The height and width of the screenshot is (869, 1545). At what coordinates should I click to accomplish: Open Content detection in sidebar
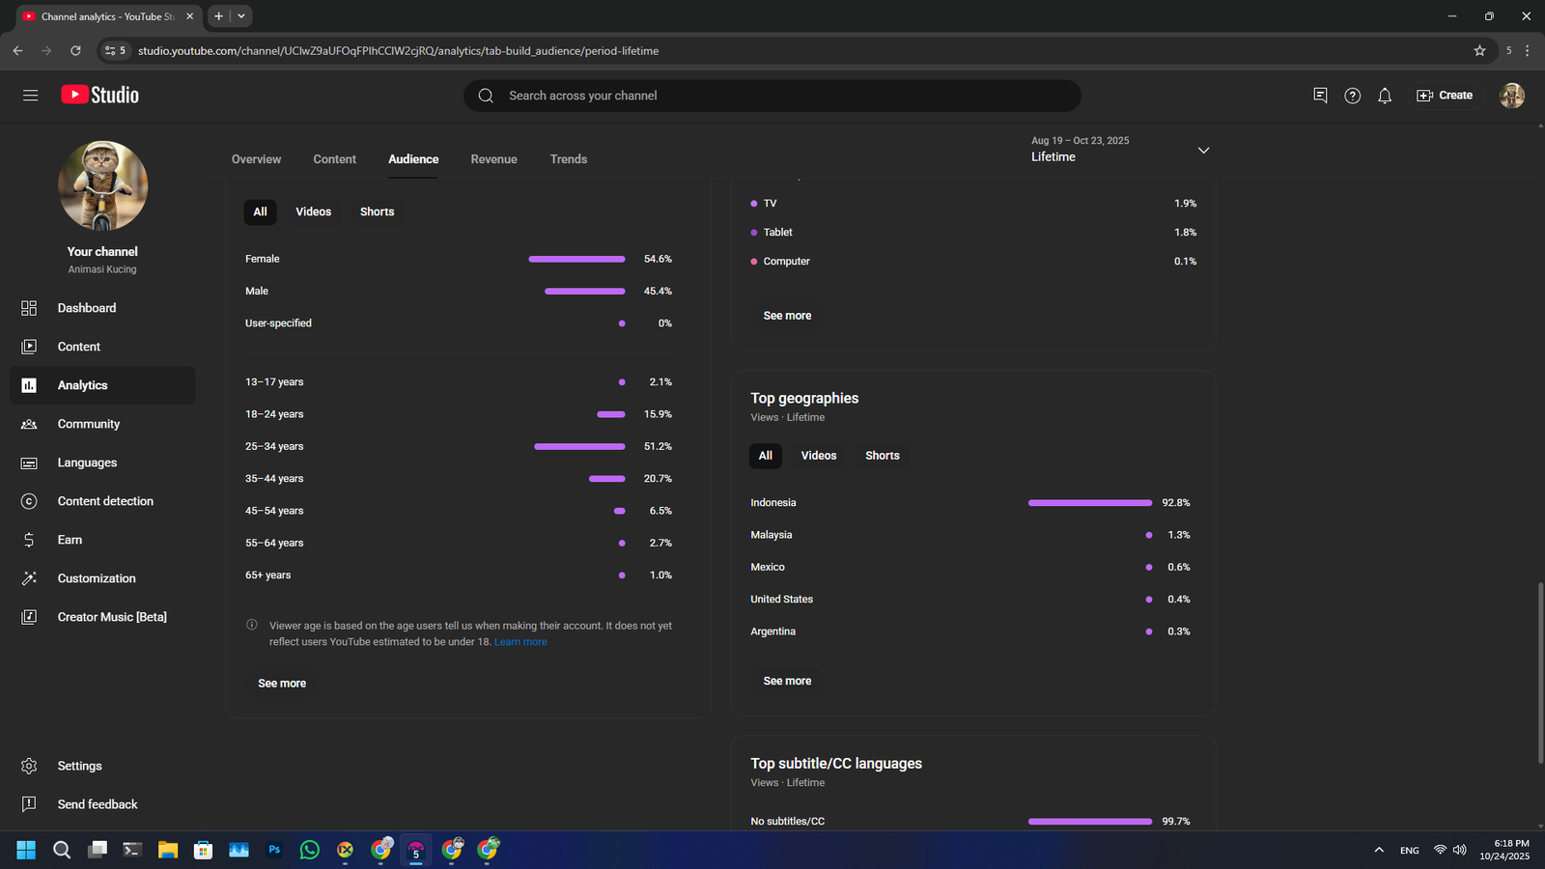pyautogui.click(x=104, y=501)
